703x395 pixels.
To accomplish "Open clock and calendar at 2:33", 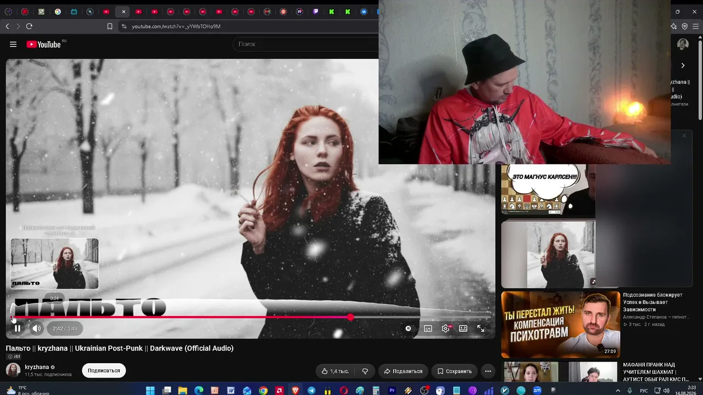I will pos(685,391).
